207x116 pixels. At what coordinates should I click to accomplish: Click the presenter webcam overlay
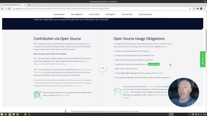click(x=184, y=92)
